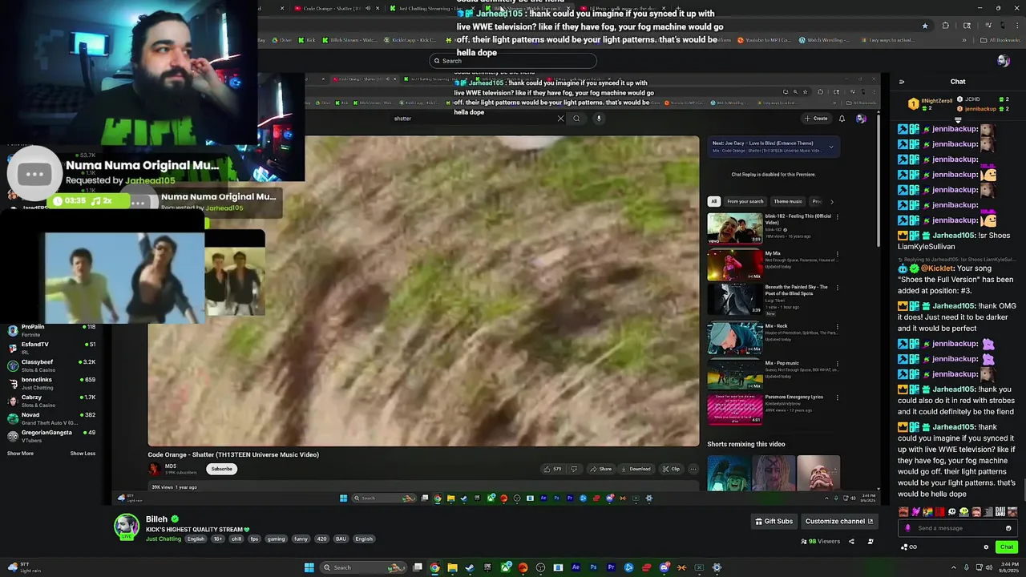
Task: Select the BAU stream tag
Action: [x=341, y=539]
